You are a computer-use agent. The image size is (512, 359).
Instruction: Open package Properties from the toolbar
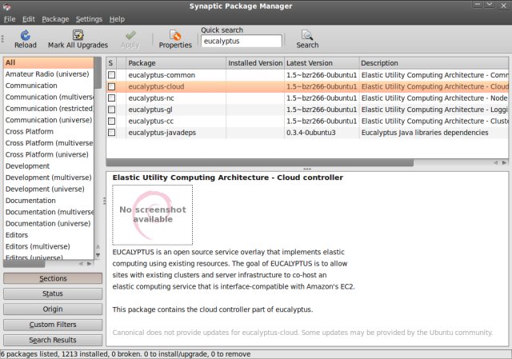point(175,35)
